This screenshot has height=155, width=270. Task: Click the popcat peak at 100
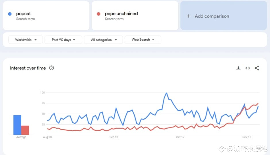pyautogui.click(x=167, y=93)
